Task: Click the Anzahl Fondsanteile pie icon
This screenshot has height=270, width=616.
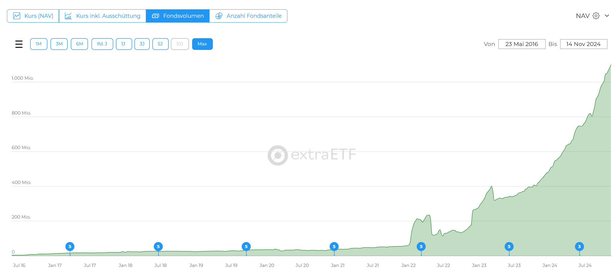Action: [219, 16]
